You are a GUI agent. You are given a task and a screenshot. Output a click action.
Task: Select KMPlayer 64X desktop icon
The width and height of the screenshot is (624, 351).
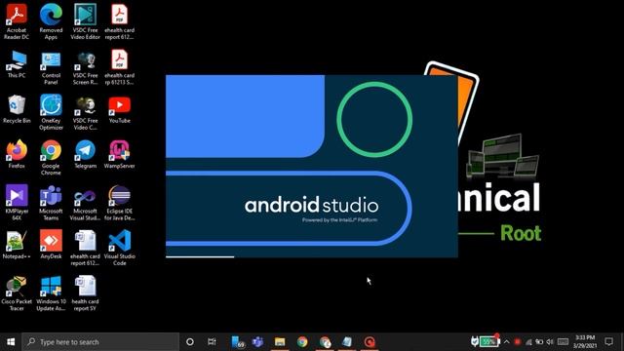click(x=17, y=203)
